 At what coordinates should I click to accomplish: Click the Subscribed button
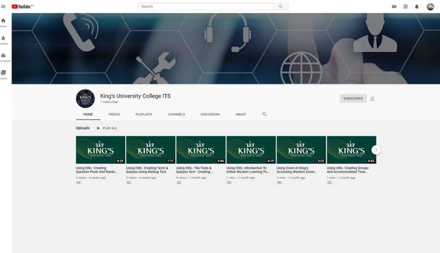point(353,99)
